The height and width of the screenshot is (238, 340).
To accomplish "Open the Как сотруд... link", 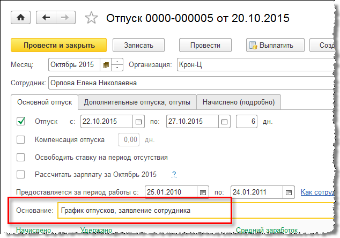I will pos(318,192).
